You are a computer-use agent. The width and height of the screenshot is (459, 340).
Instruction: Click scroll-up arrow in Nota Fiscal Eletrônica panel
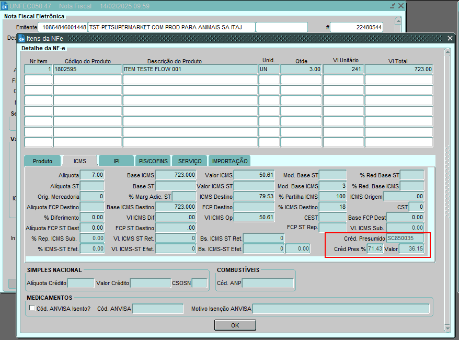(398, 21)
